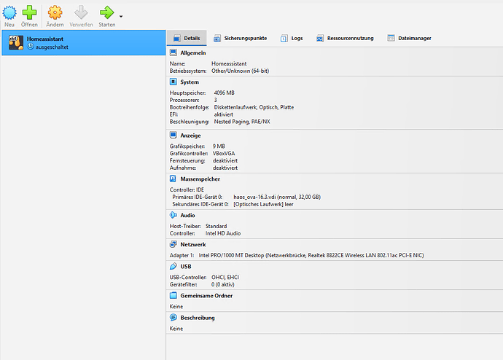The image size is (503, 360).
Task: Switch to the Details tab
Action: point(187,38)
